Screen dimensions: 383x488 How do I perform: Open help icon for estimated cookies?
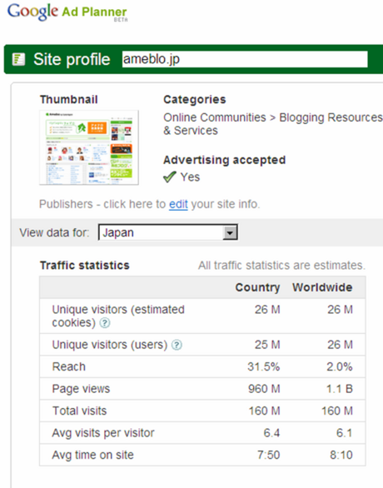105,323
